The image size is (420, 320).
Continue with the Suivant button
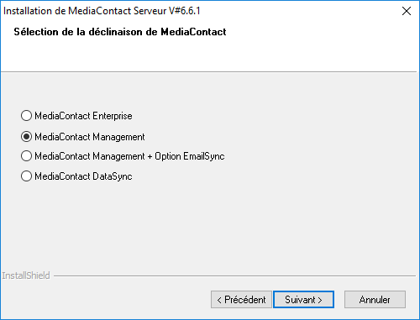point(303,300)
